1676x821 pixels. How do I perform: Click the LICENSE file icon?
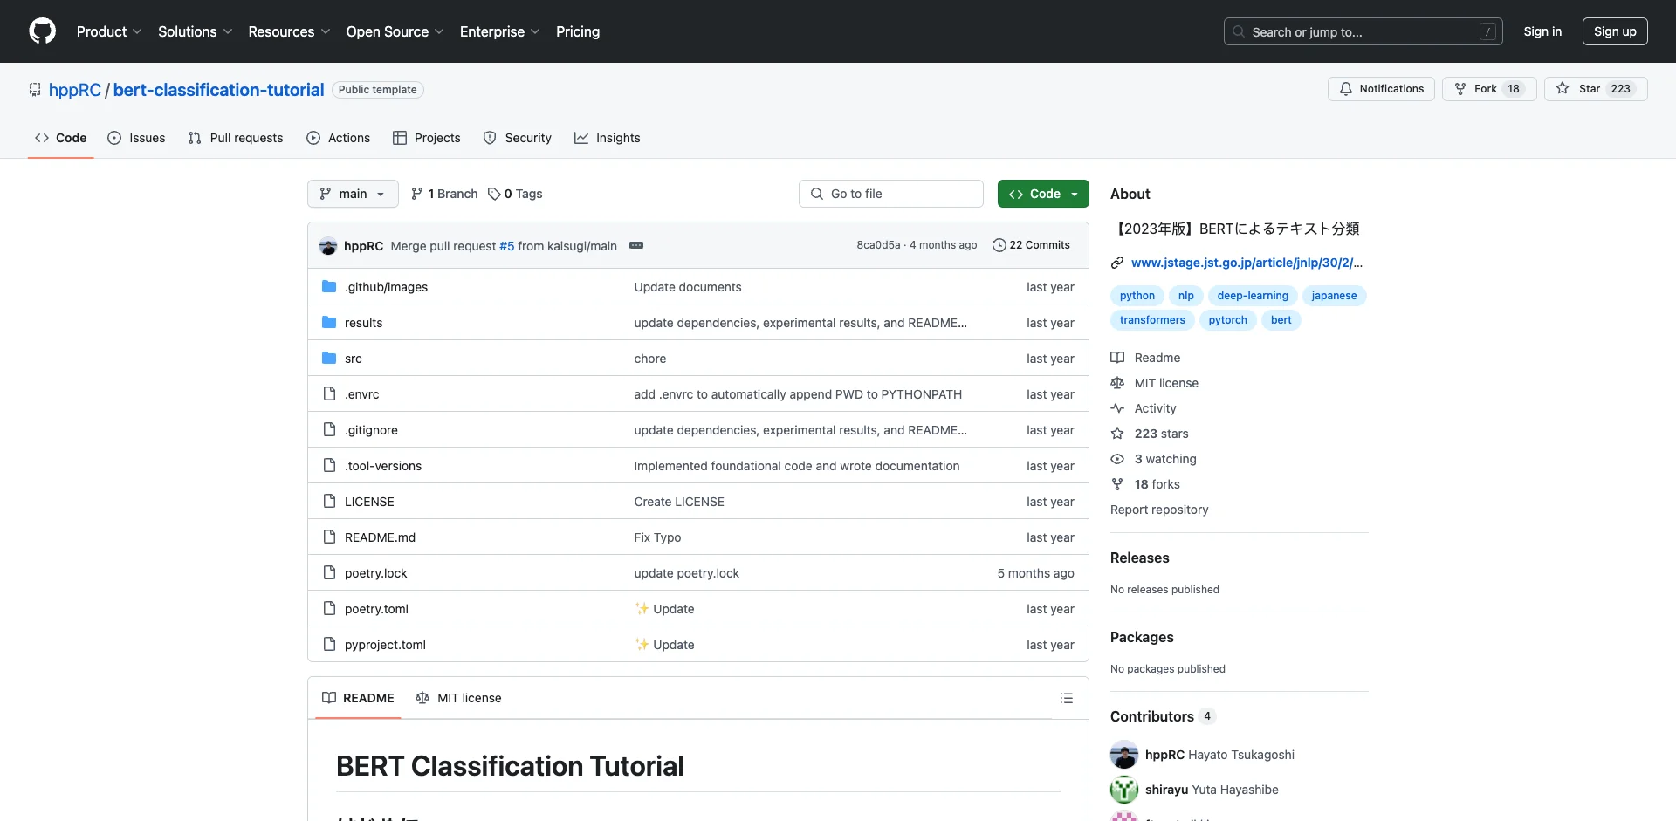click(329, 501)
